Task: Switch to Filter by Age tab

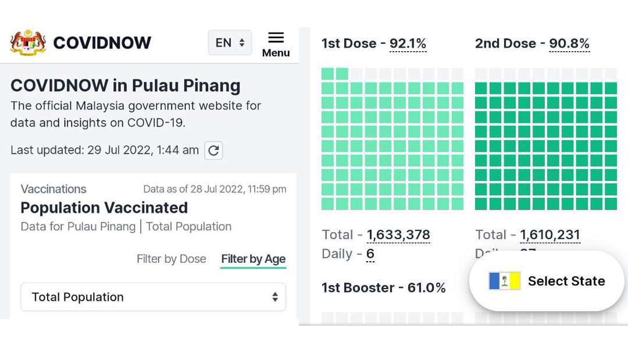Action: pyautogui.click(x=253, y=259)
